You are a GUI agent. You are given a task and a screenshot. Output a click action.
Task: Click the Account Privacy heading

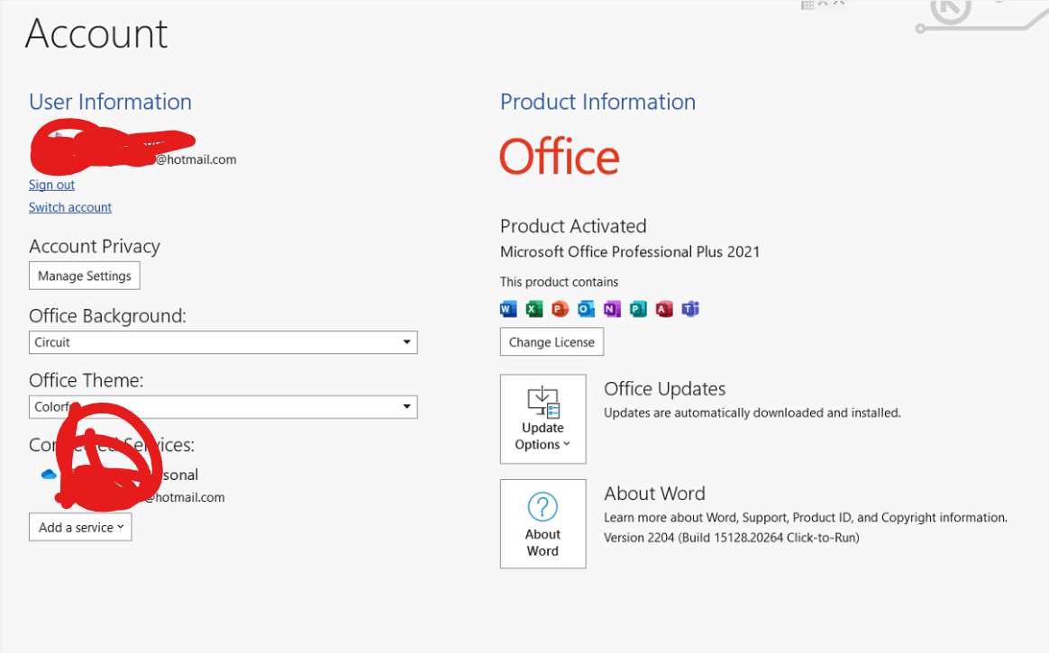coord(95,247)
